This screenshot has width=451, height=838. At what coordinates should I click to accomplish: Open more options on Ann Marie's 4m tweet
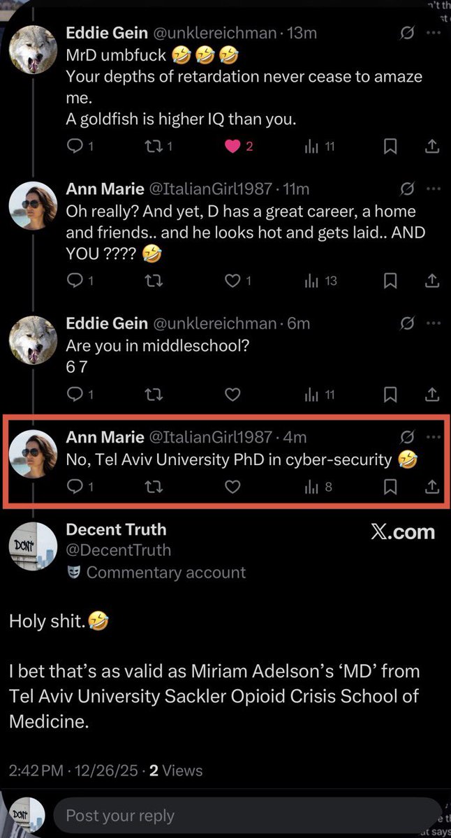pos(434,437)
